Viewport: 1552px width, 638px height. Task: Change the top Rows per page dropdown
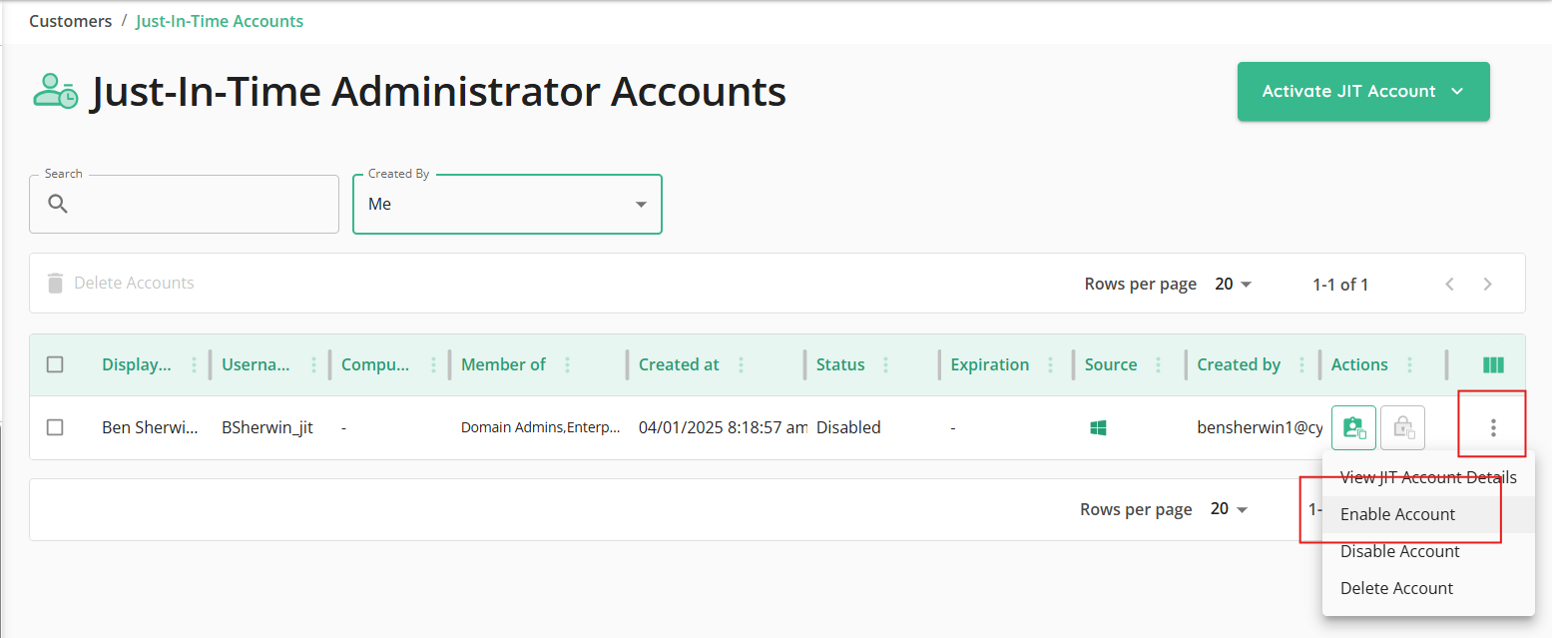pyautogui.click(x=1233, y=285)
